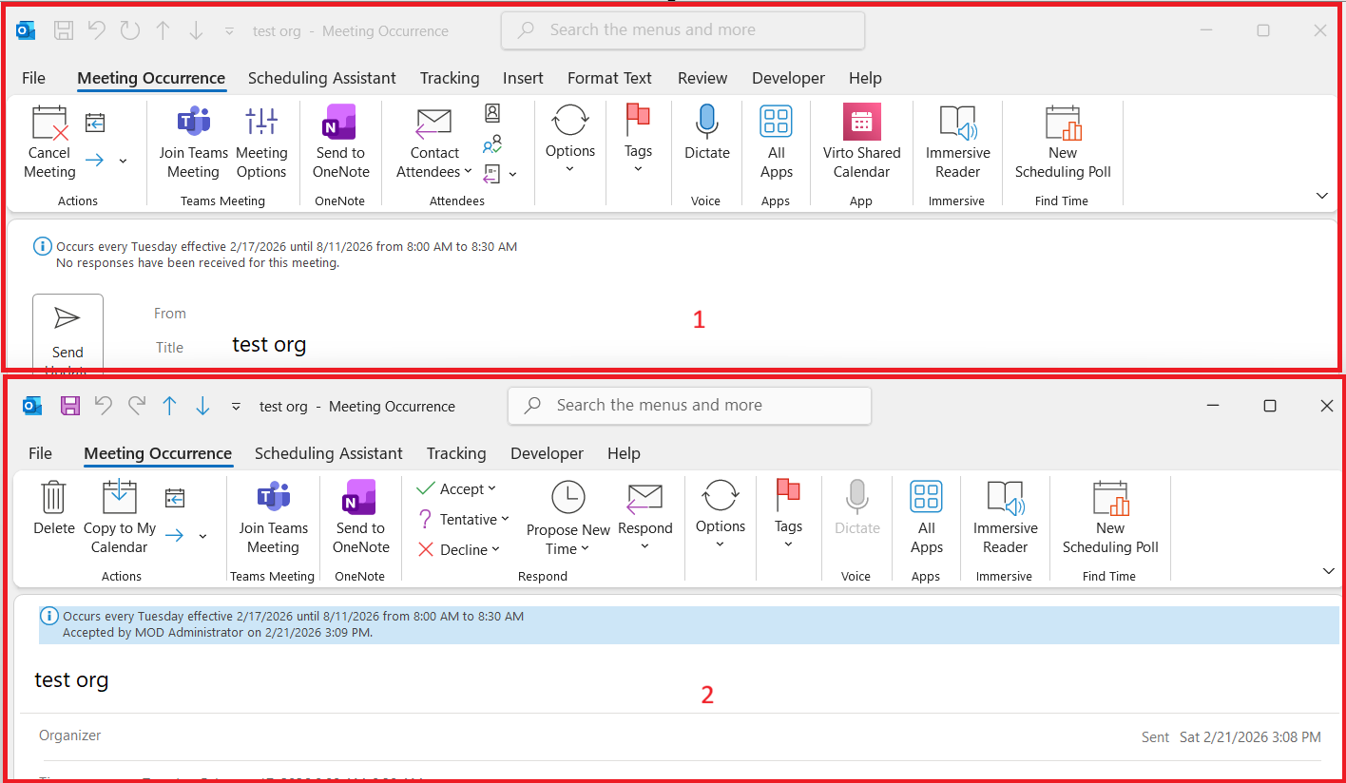This screenshot has width=1346, height=783.
Task: Click the Tags flag in top window
Action: 638,120
